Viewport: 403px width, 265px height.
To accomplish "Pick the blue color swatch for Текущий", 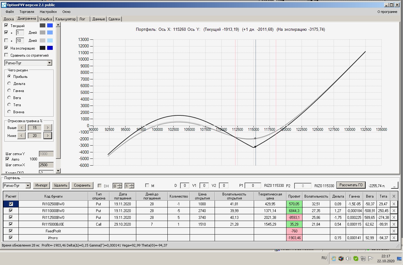I will [50, 25].
